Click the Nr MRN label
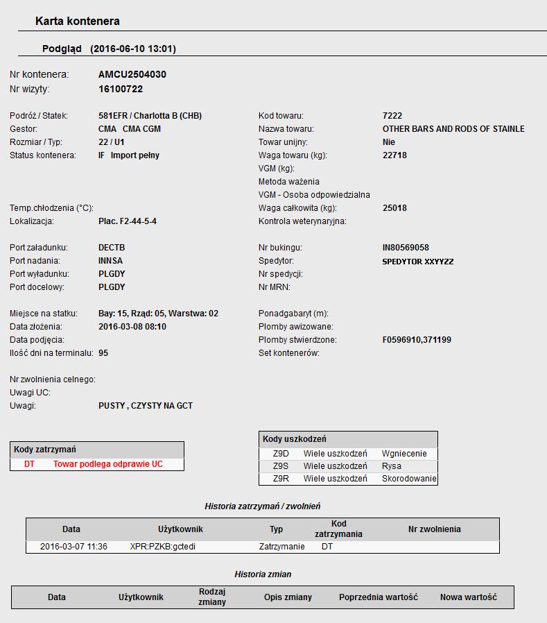The width and height of the screenshot is (547, 623). click(x=275, y=287)
